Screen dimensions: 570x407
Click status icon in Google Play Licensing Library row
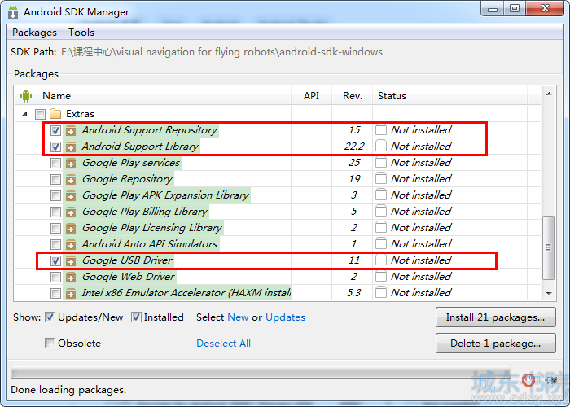click(381, 227)
